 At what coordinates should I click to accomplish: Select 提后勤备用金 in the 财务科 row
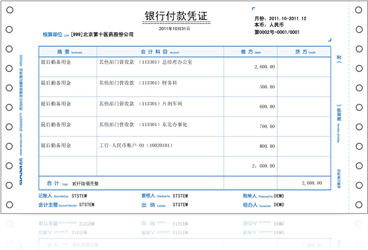click(56, 83)
